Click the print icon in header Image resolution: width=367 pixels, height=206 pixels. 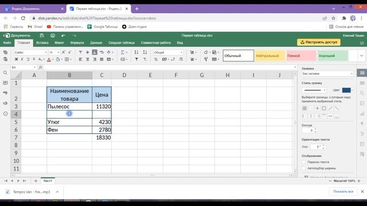click(53, 35)
